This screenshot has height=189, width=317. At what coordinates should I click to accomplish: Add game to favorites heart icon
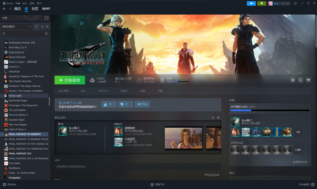(x=308, y=80)
